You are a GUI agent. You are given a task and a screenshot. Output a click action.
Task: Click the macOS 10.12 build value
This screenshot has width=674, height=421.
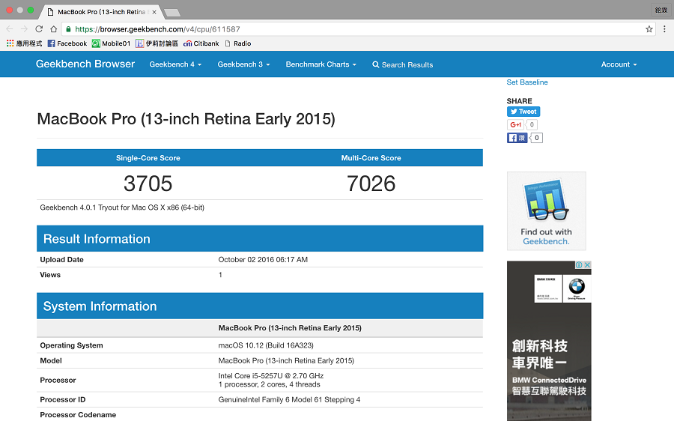pyautogui.click(x=266, y=345)
